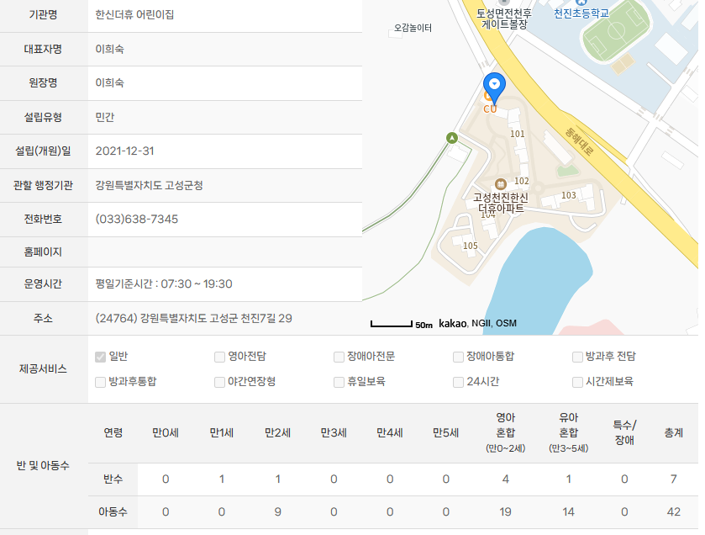
Task: Click building 105 label on map
Action: (x=470, y=246)
